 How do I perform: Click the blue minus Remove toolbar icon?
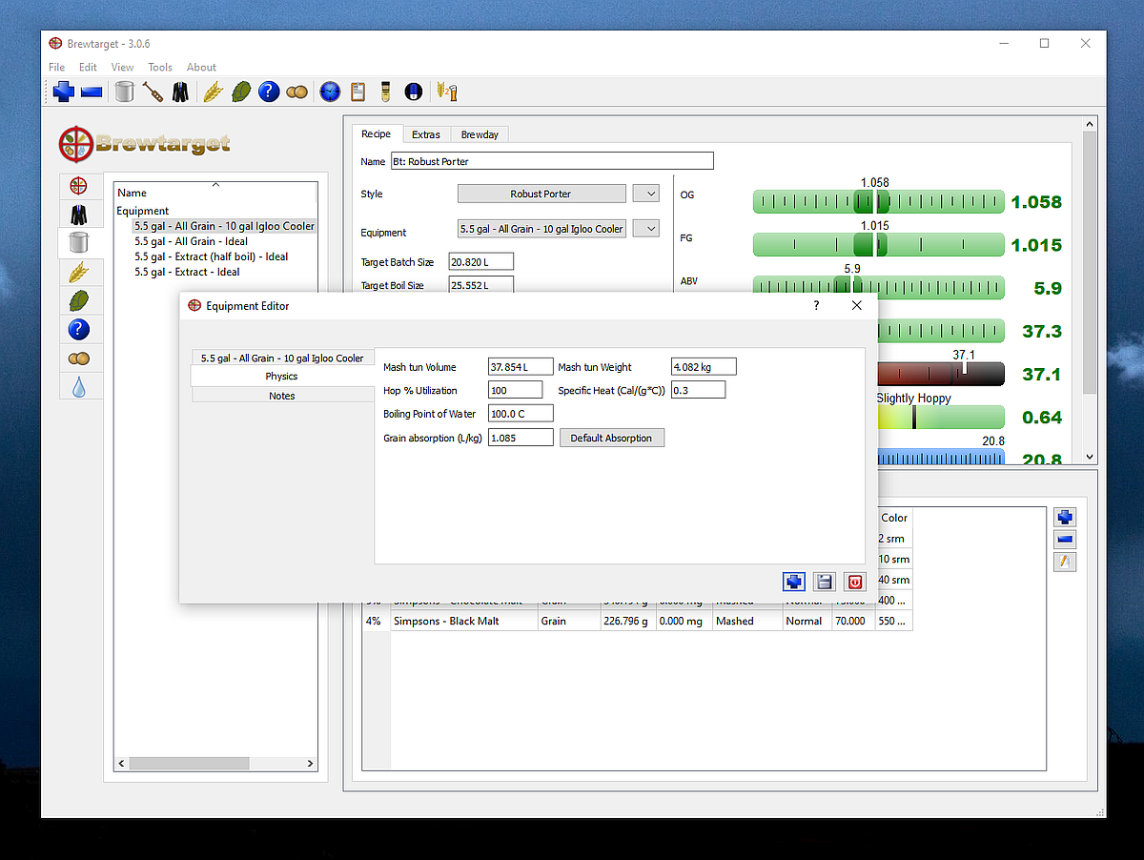click(92, 92)
